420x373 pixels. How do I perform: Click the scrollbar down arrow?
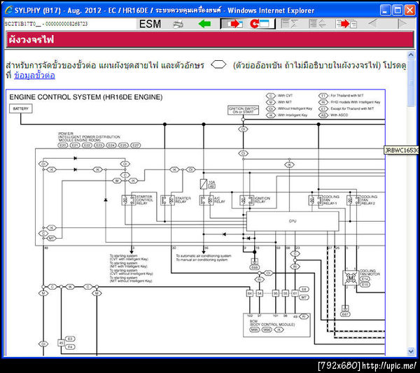click(411, 351)
